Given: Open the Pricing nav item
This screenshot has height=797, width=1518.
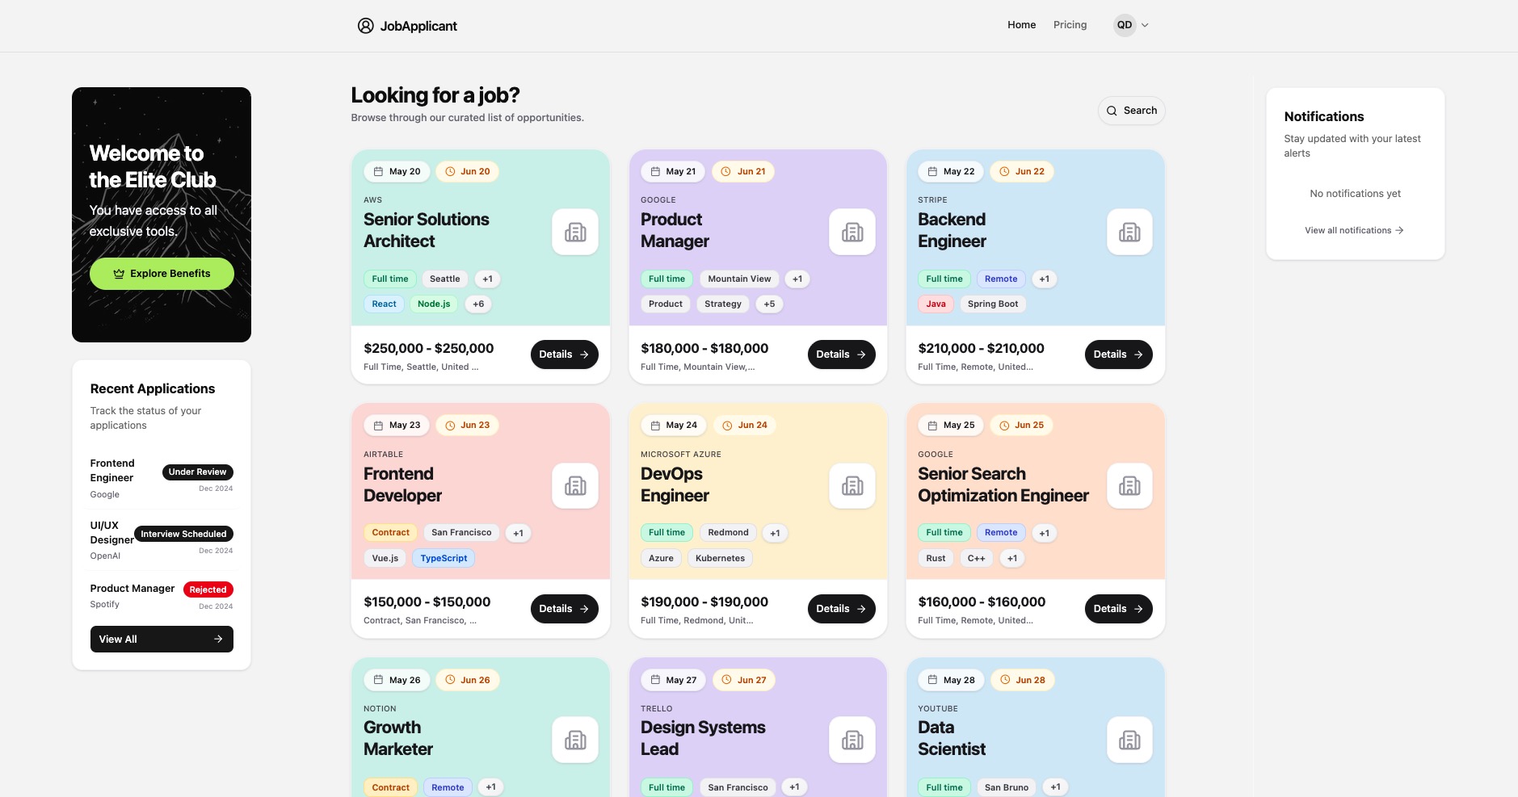Looking at the screenshot, I should tap(1070, 25).
